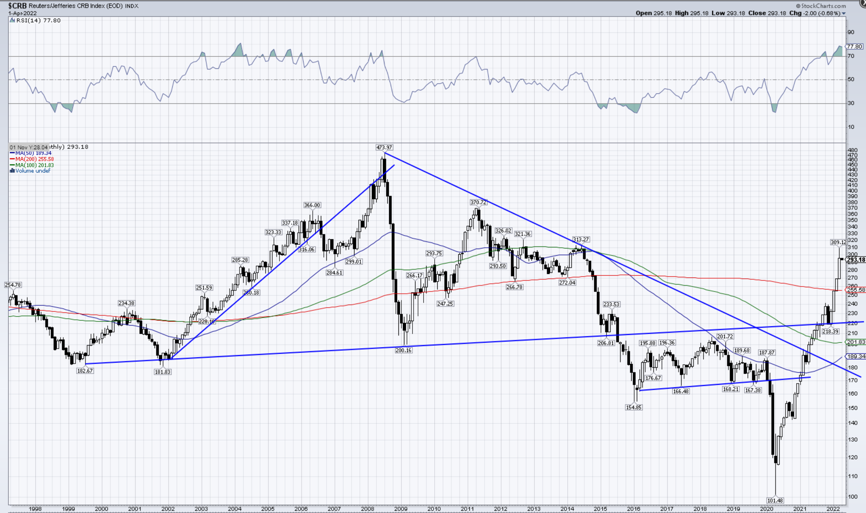Click the 473.97 peak price label

[384, 147]
